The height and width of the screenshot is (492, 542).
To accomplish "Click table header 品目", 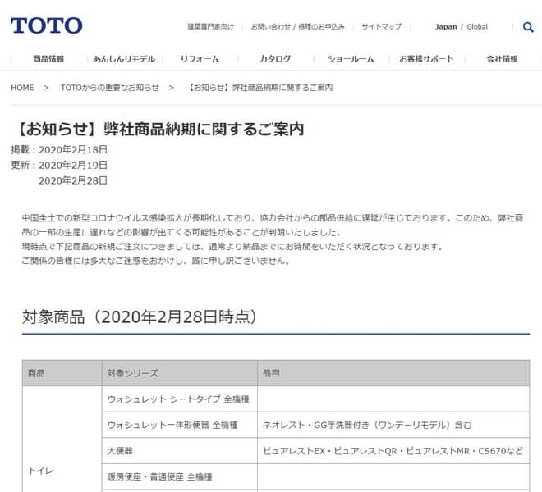I will pyautogui.click(x=393, y=373).
